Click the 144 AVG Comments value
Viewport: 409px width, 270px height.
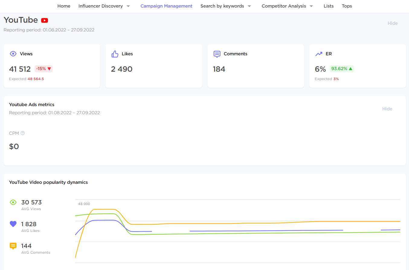pos(27,246)
